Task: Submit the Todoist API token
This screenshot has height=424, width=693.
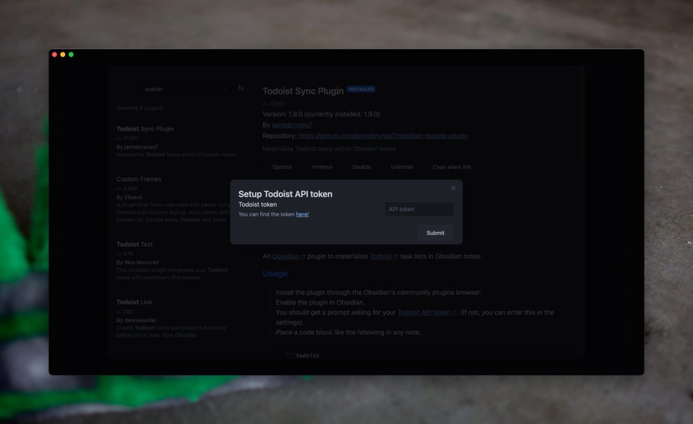Action: click(435, 233)
